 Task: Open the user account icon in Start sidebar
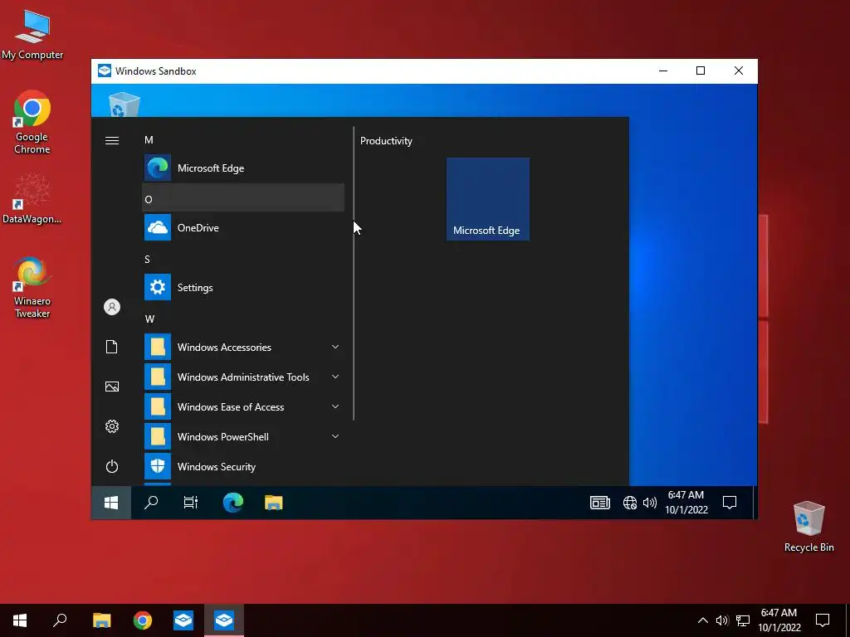point(112,307)
